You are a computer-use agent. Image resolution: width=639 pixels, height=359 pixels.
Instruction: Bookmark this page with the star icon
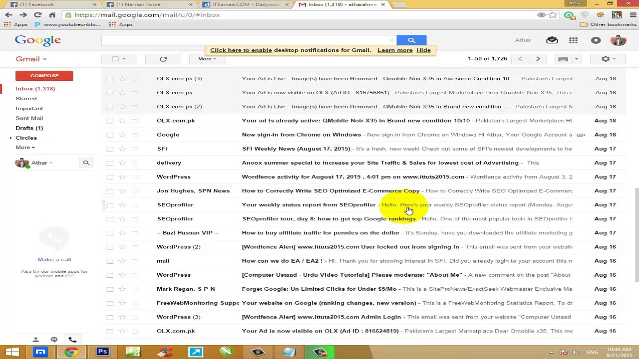(553, 15)
